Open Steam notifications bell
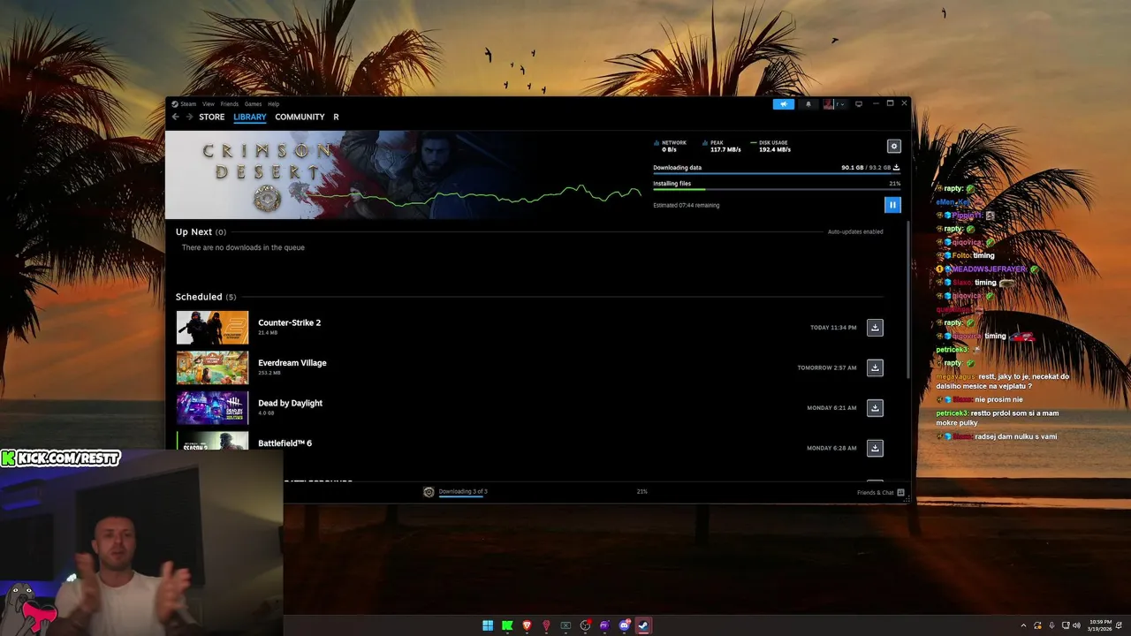1131x636 pixels. point(808,104)
